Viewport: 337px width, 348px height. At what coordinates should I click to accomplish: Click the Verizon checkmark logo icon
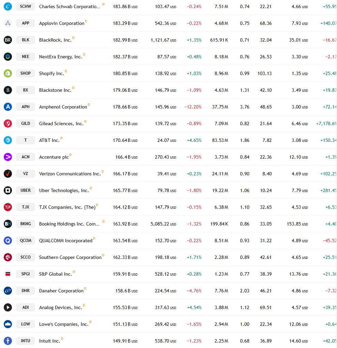pos(8,174)
